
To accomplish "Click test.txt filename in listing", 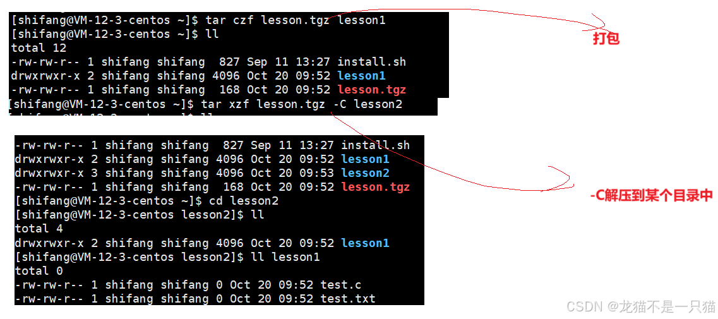I will click(347, 299).
